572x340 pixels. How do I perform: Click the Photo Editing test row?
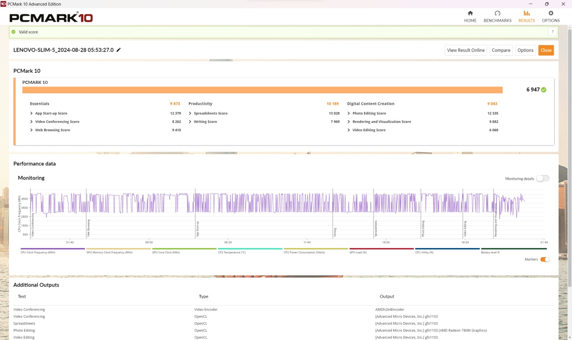tap(24, 331)
